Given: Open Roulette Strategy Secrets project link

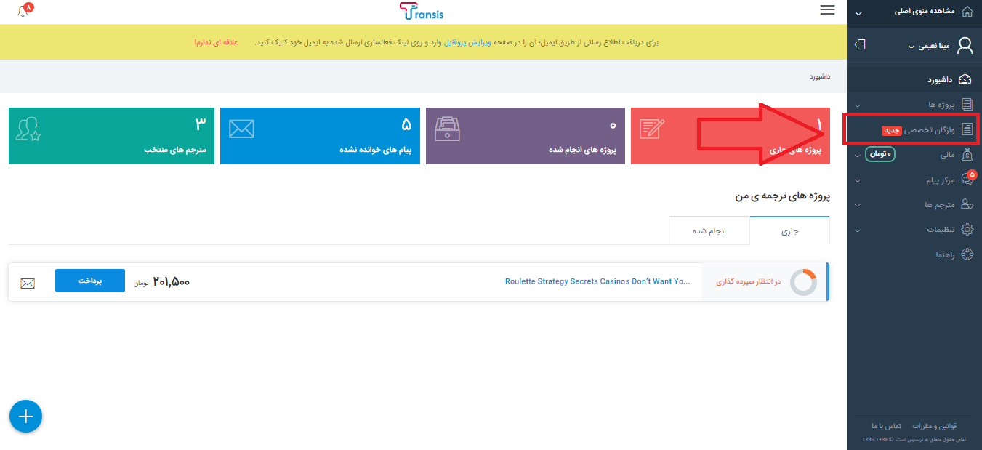Looking at the screenshot, I should click(597, 281).
